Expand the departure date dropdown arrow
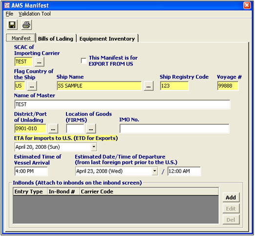 (x=154, y=171)
